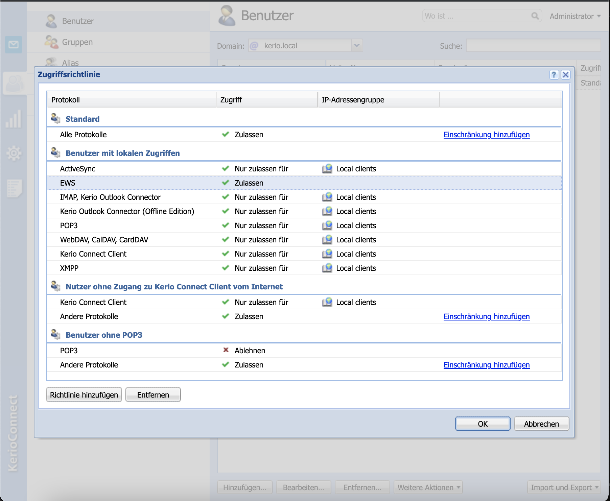The width and height of the screenshot is (610, 501).
Task: Expand the kerio.local domain dropdown
Action: point(356,46)
